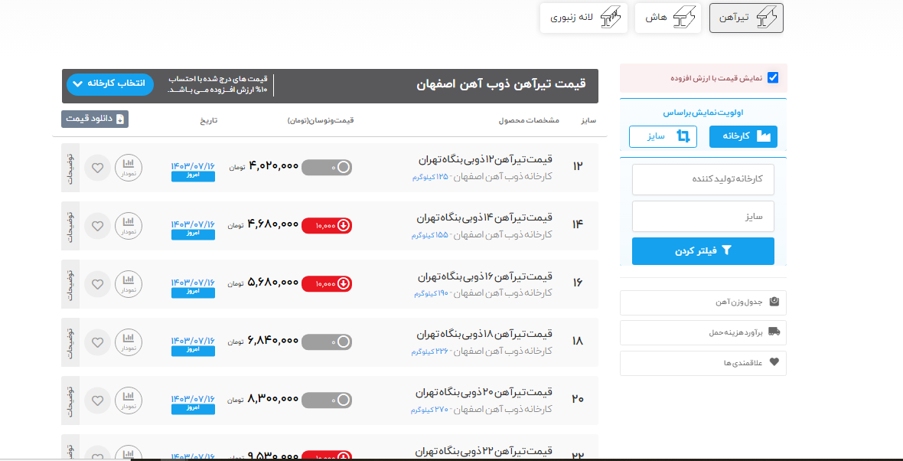Open shipping cost estimate (برآورد هزینه حمل)

(x=703, y=332)
